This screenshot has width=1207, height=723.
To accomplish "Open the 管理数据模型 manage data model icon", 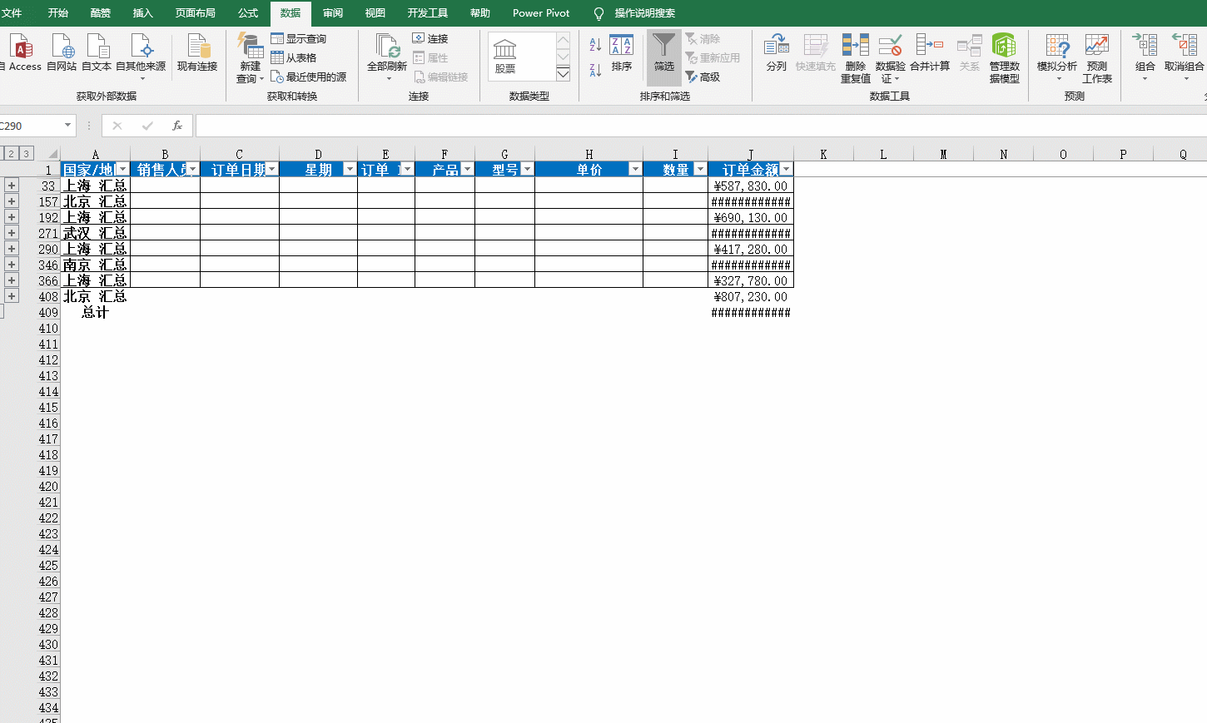I will click(1005, 58).
